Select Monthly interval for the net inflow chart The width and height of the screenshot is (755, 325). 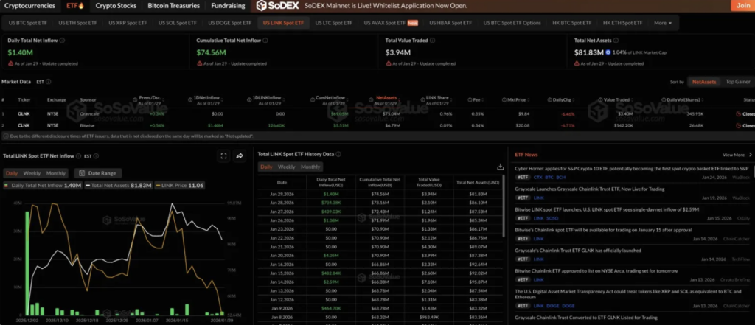click(56, 173)
